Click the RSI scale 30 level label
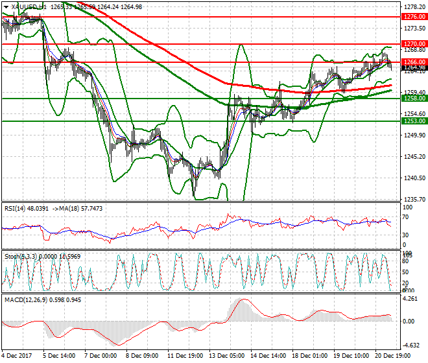 point(405,235)
